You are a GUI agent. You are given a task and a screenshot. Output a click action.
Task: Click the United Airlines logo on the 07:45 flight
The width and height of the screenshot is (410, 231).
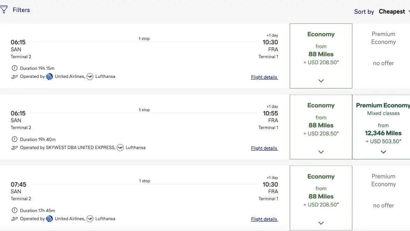click(49, 219)
